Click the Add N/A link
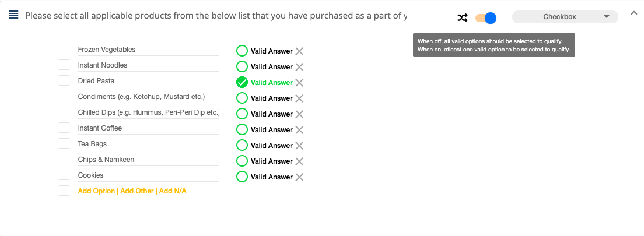The width and height of the screenshot is (644, 236). [x=173, y=191]
